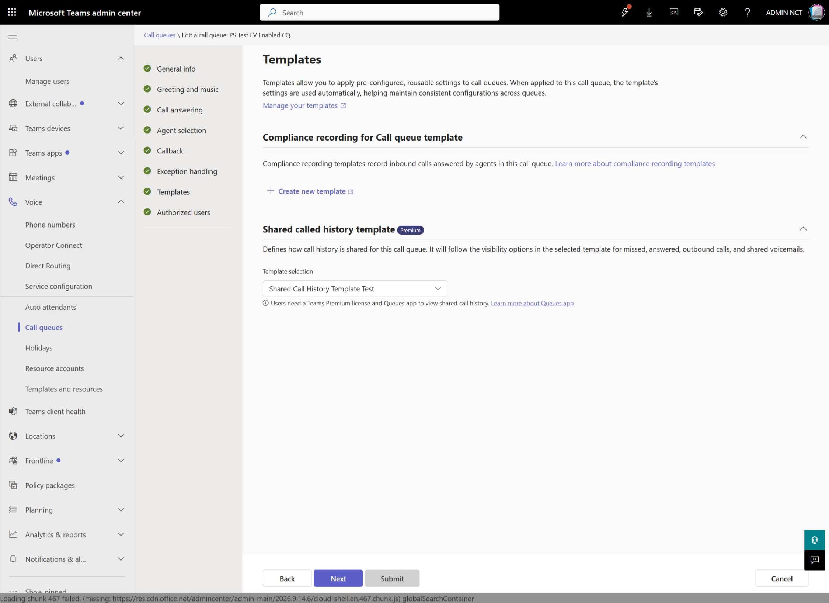Open the app launcher waffle icon

point(12,12)
